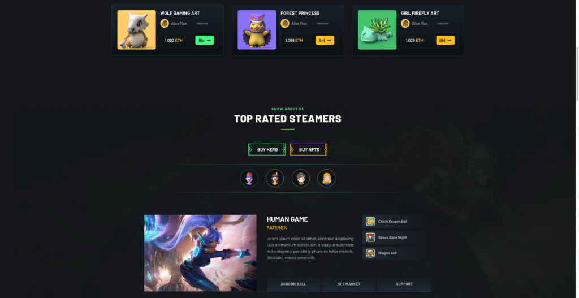The height and width of the screenshot is (298, 579).
Task: Click Space Babe Night icon
Action: tap(370, 237)
